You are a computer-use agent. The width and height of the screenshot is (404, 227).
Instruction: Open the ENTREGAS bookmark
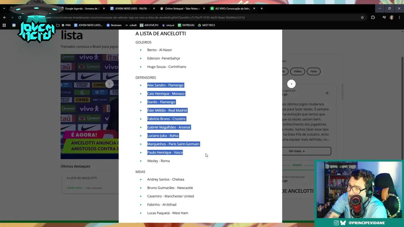pos(186,25)
